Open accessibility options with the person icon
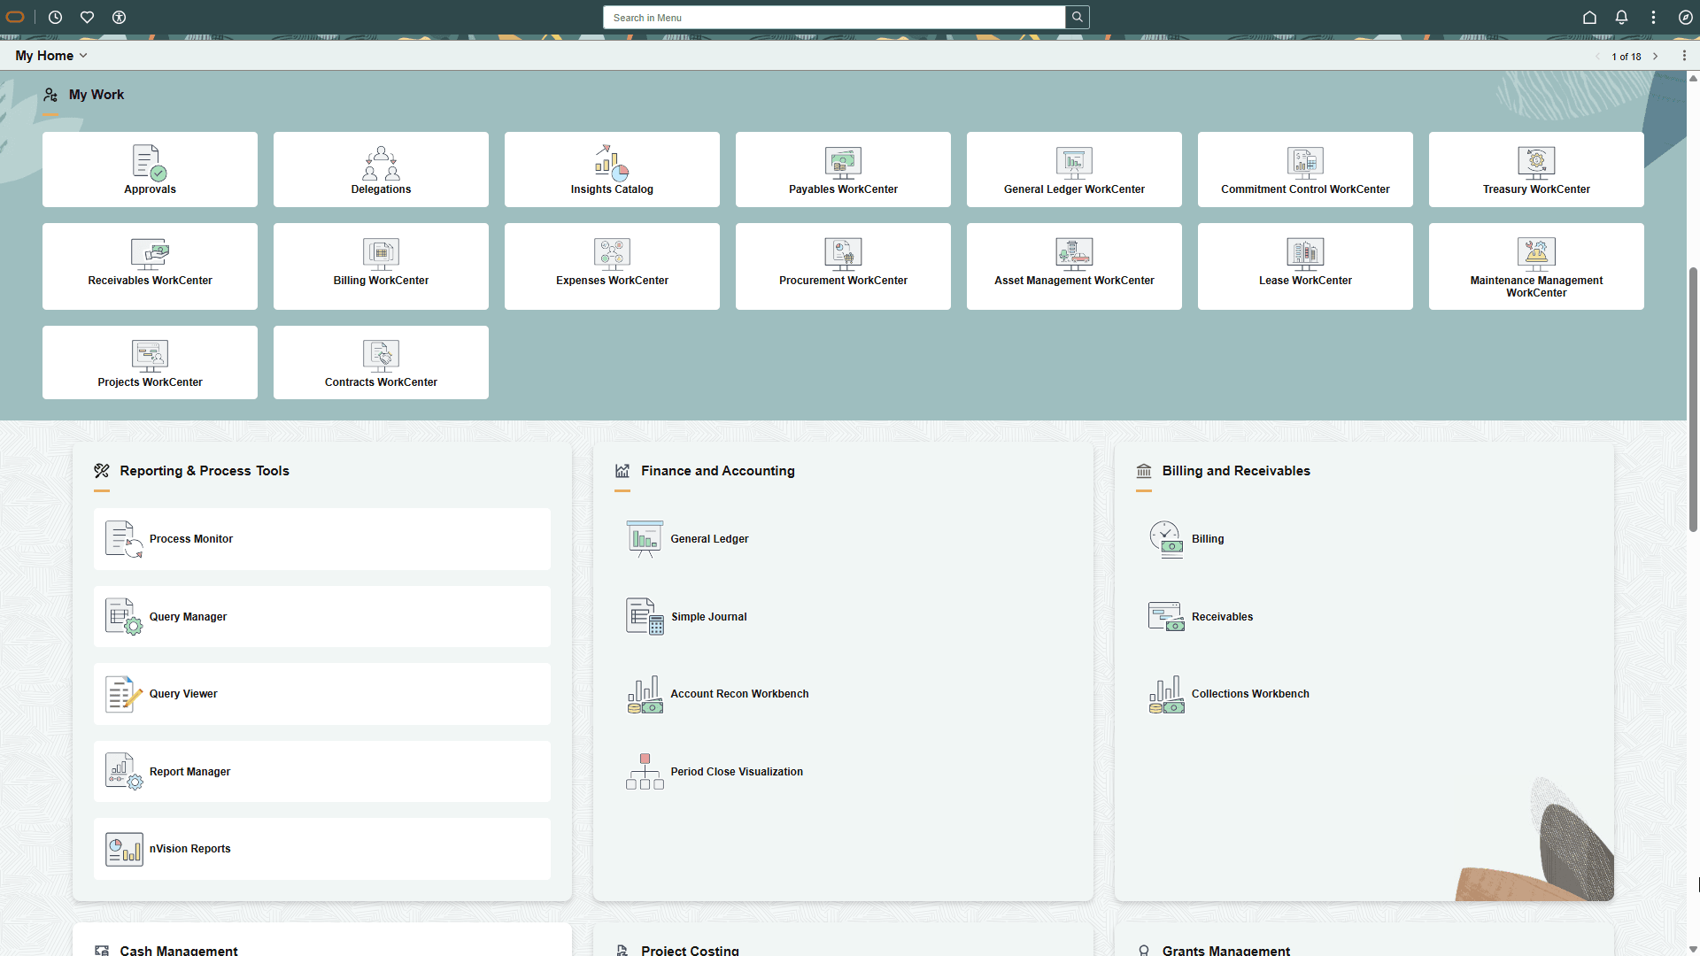Screen dimensions: 1700x956 (120, 17)
